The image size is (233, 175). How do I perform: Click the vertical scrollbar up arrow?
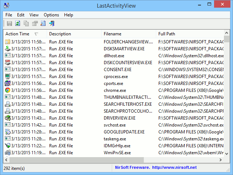tap(226, 33)
